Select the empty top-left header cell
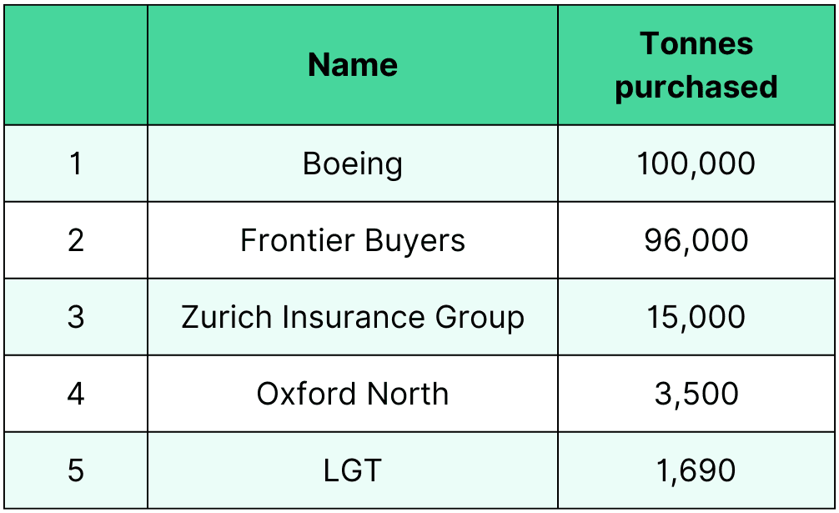This screenshot has width=839, height=513. [76, 65]
